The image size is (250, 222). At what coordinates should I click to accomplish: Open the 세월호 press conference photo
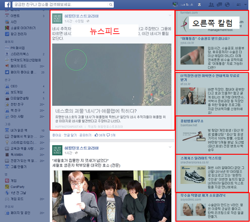[x=112, y=196]
